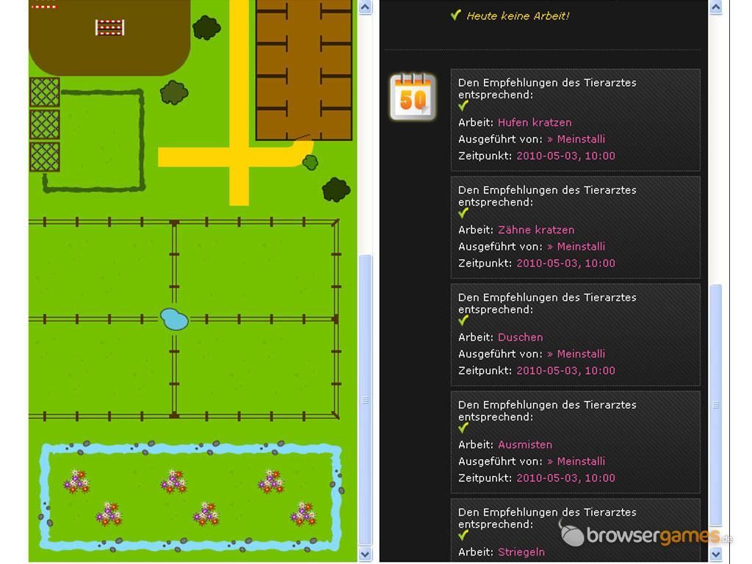
Task: Click the green checkmark next to Heute keine Arbeit
Action: (455, 15)
